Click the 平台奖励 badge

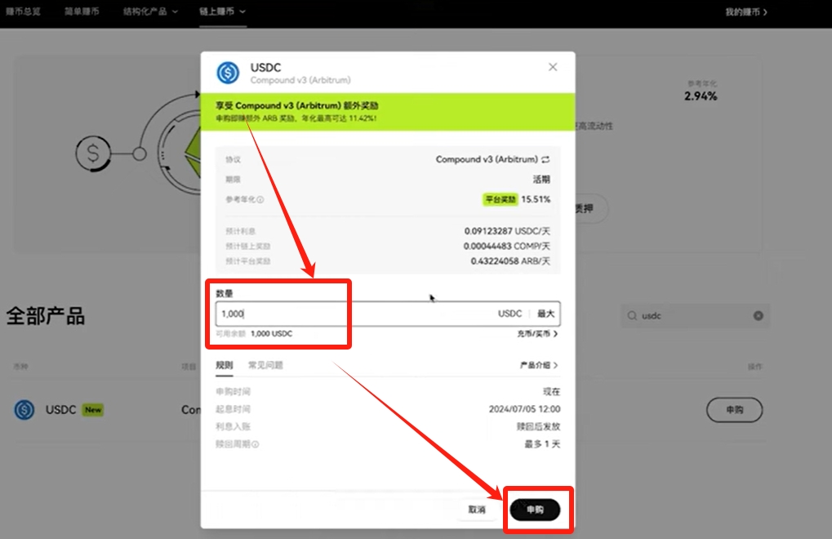click(x=500, y=199)
